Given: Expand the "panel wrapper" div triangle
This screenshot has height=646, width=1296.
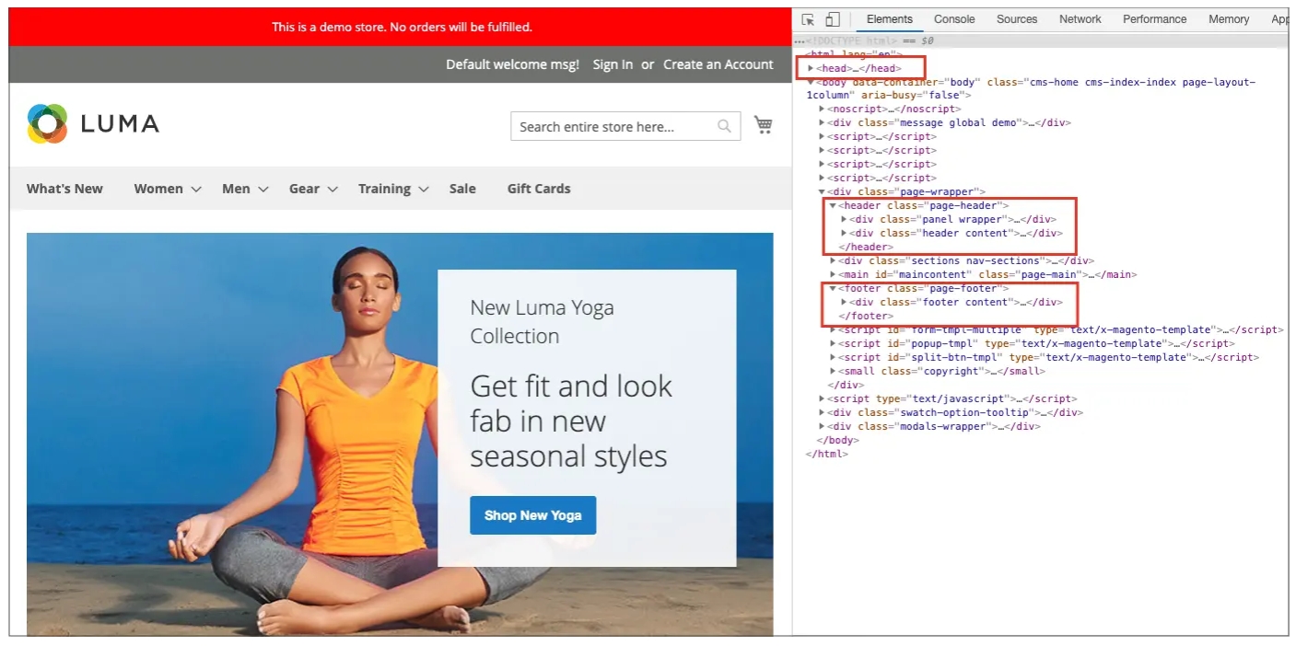Looking at the screenshot, I should [x=844, y=219].
